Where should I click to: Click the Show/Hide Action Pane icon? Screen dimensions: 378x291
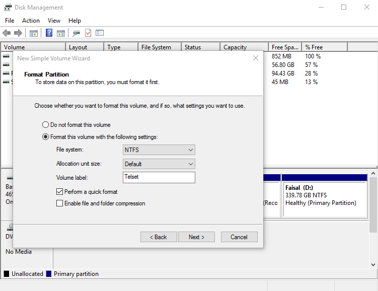[x=61, y=33]
